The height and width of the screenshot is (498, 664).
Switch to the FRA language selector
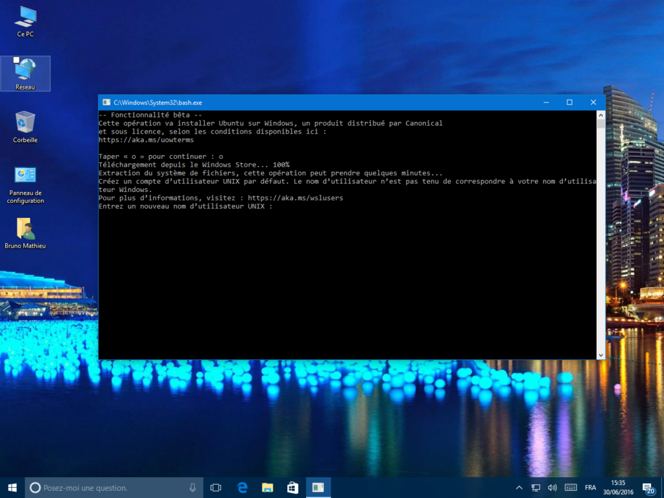click(590, 487)
